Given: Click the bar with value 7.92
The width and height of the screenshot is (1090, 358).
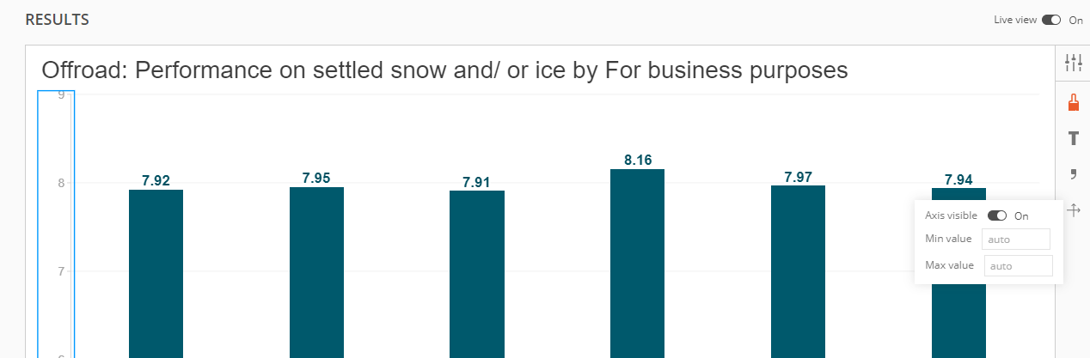Looking at the screenshot, I should pos(156,274).
